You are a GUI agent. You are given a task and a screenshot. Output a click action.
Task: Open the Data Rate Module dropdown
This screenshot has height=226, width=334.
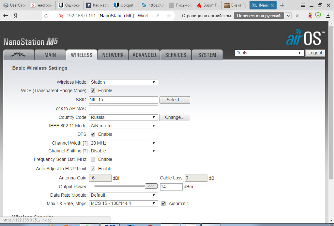click(x=123, y=195)
